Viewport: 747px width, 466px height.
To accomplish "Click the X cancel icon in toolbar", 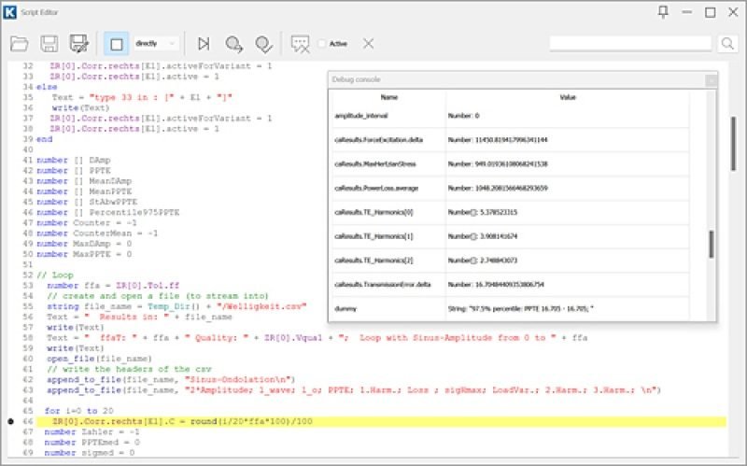I will [368, 43].
